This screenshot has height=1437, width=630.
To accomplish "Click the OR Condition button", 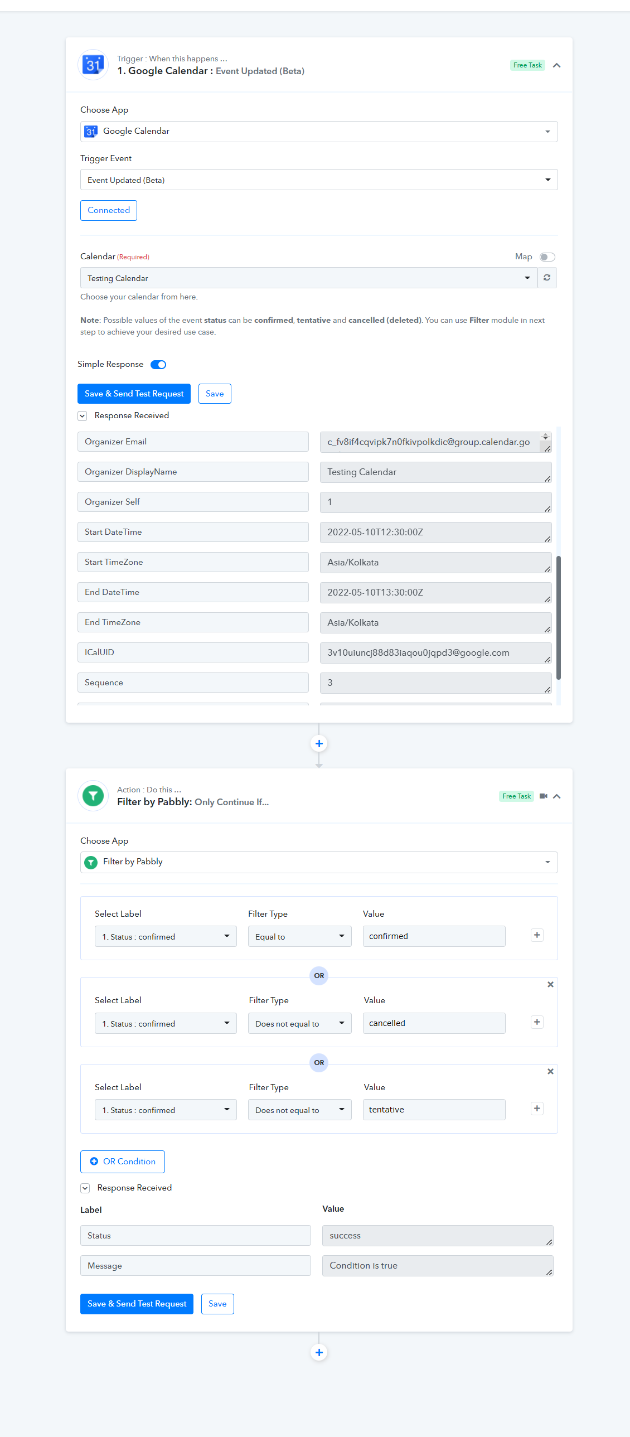I will tap(123, 1162).
